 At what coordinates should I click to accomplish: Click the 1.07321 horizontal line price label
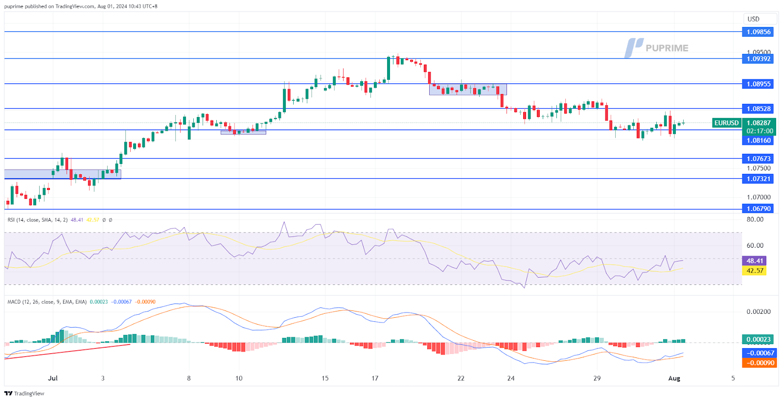759,179
